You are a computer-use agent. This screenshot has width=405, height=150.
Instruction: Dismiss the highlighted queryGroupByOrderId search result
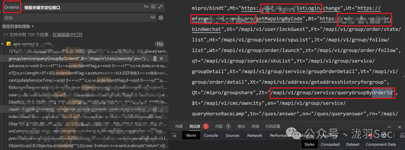[161, 58]
